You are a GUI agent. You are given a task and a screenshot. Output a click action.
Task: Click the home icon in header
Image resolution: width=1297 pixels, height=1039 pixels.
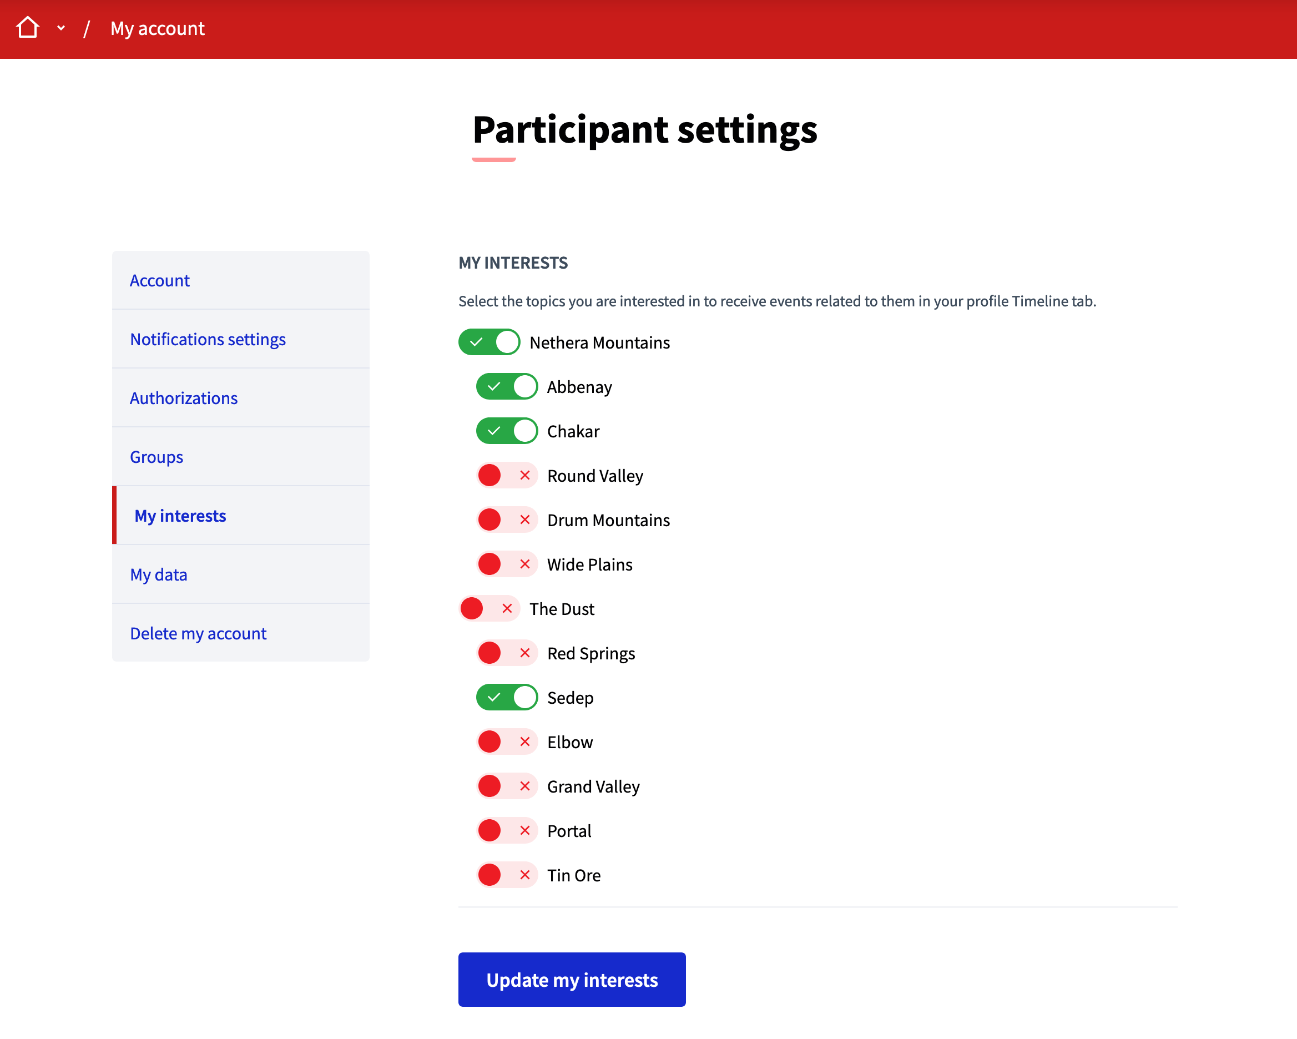[x=28, y=28]
